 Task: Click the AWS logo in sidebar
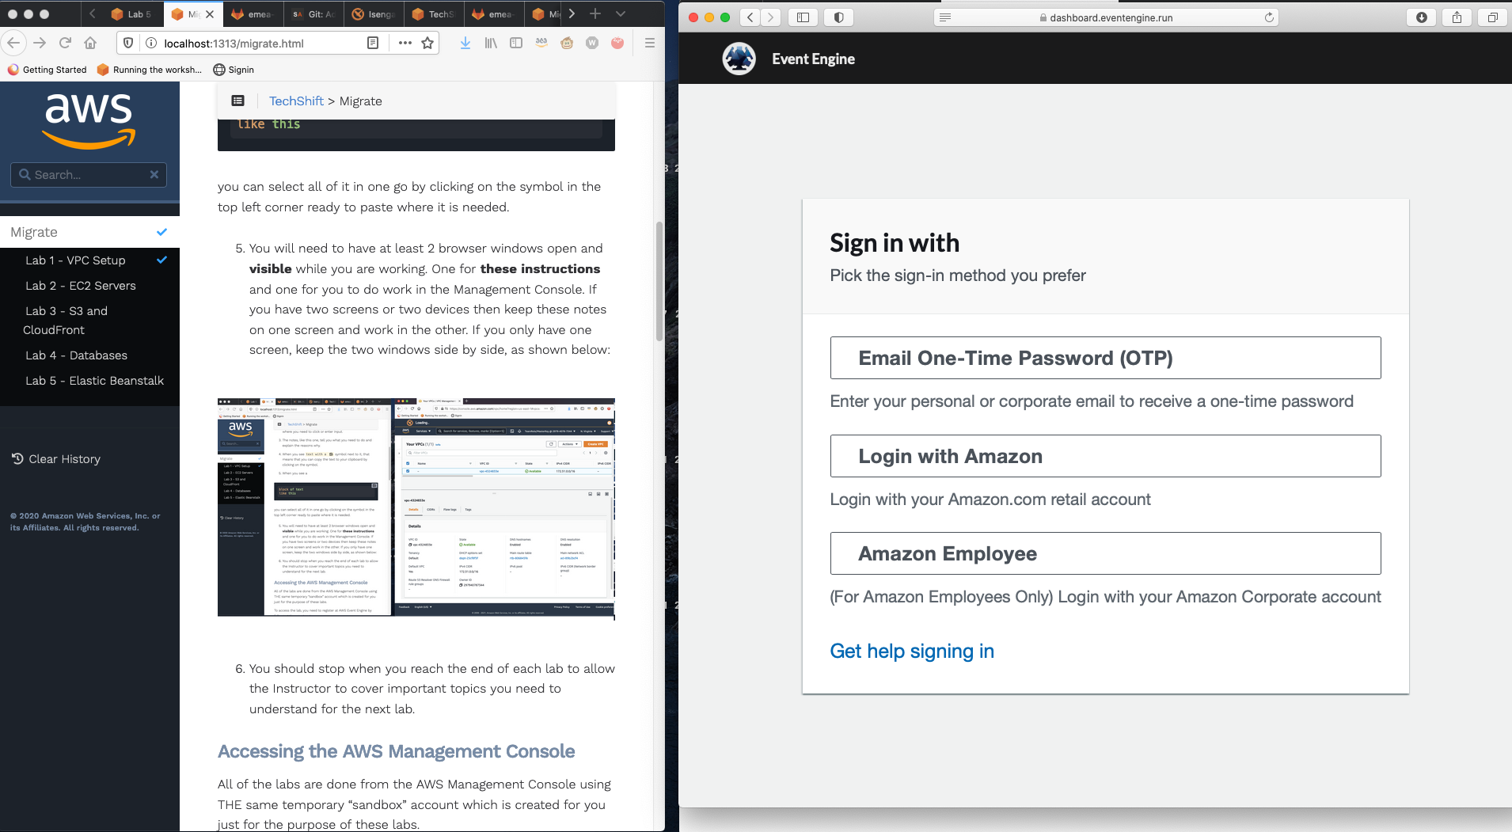pos(89,120)
